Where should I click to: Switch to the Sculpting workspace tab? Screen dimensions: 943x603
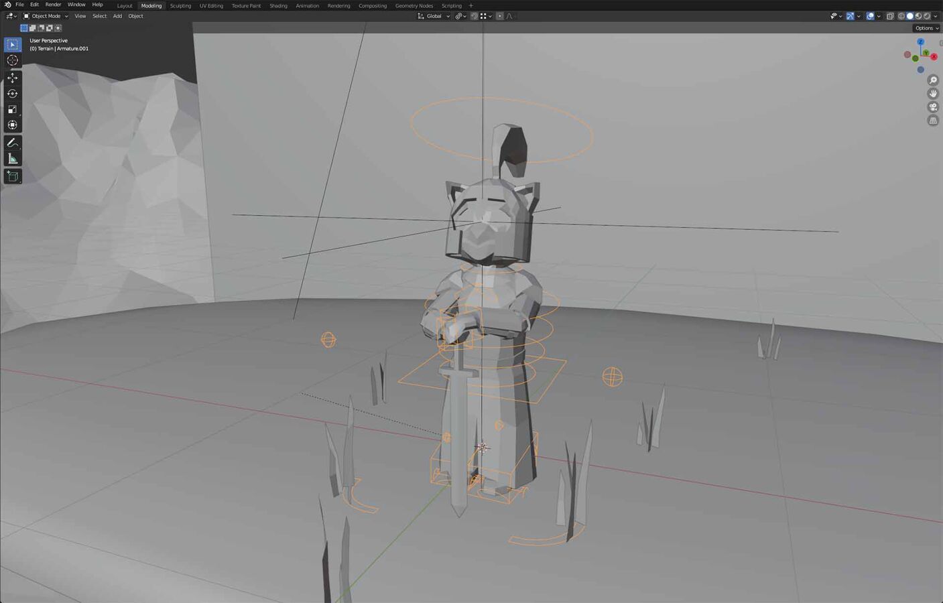[180, 5]
